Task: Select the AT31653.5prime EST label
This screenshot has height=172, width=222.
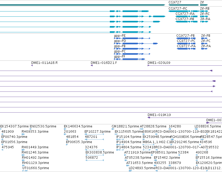Action: (x=140, y=163)
